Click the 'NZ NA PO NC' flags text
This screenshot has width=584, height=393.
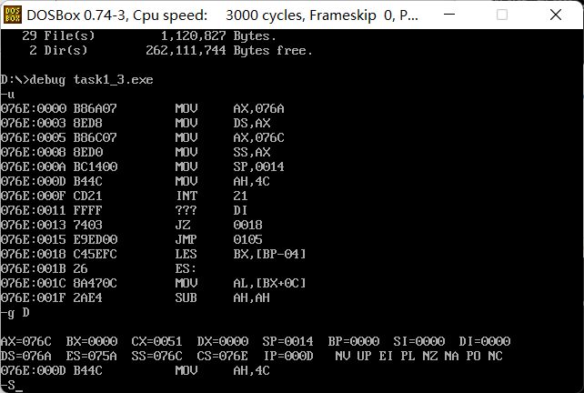pyautogui.click(x=463, y=356)
